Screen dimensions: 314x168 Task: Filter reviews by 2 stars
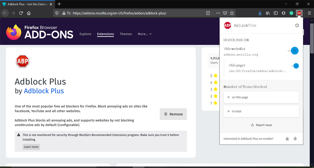pyautogui.click(x=214, y=96)
